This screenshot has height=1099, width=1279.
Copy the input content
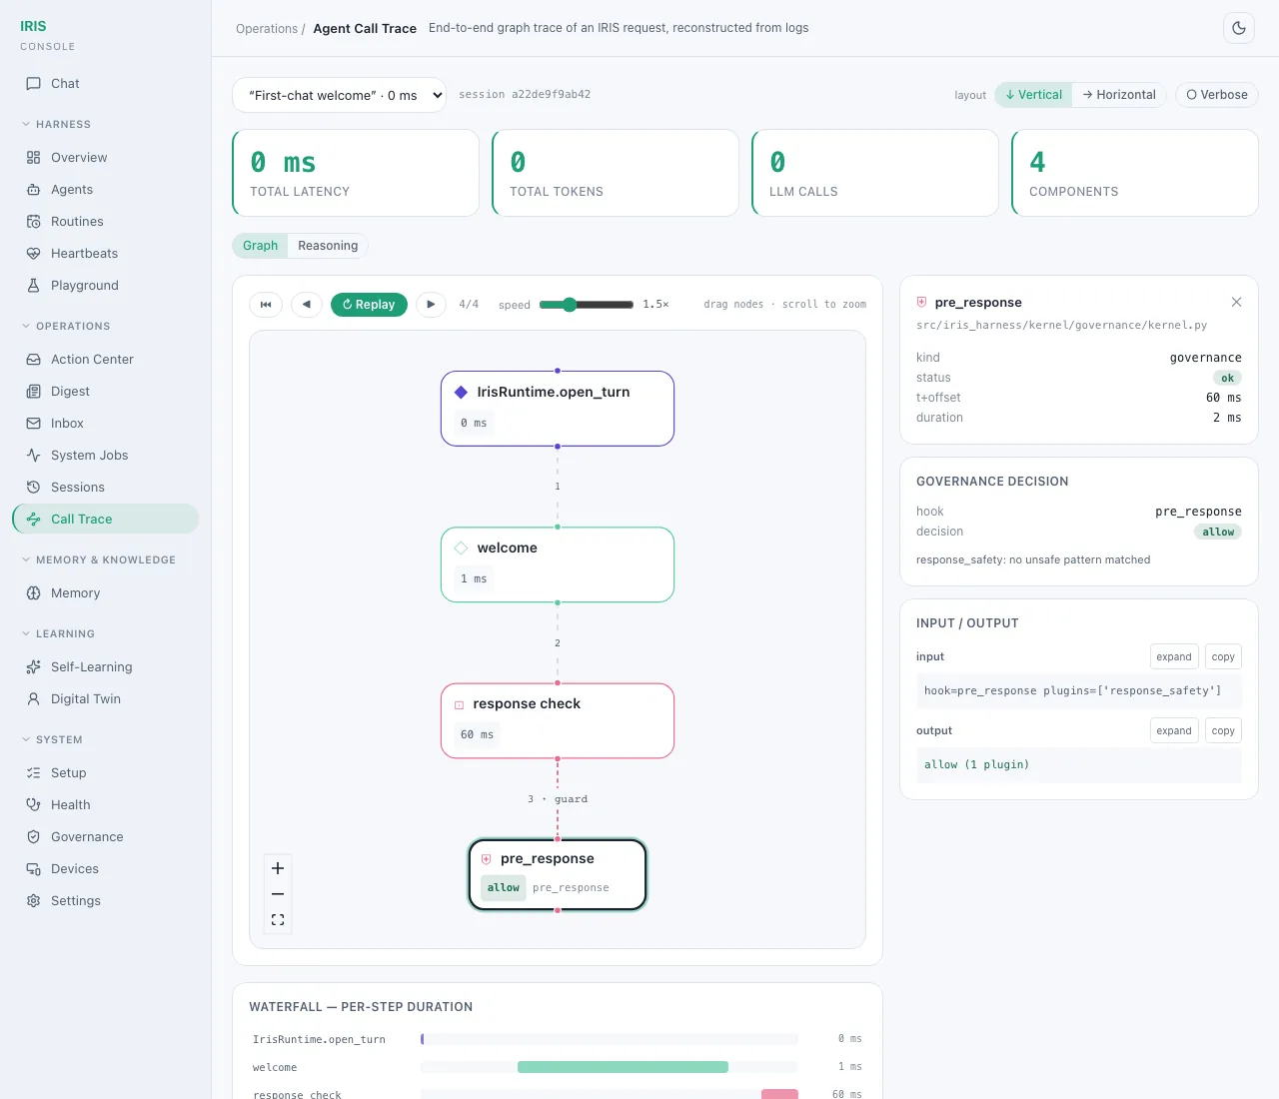pyautogui.click(x=1223, y=657)
